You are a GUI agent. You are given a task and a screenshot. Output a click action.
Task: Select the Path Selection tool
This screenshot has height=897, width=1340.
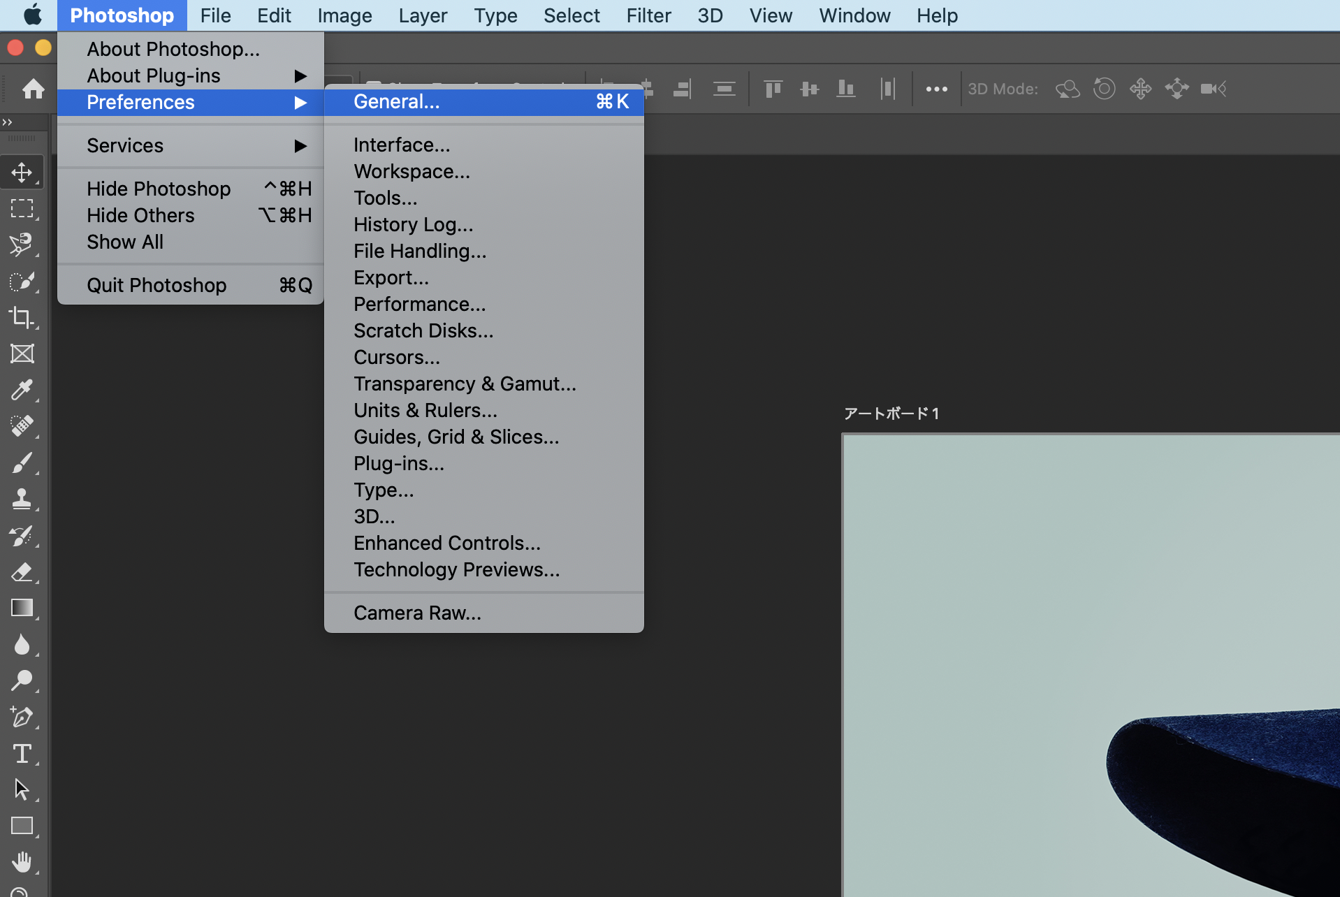[x=22, y=790]
